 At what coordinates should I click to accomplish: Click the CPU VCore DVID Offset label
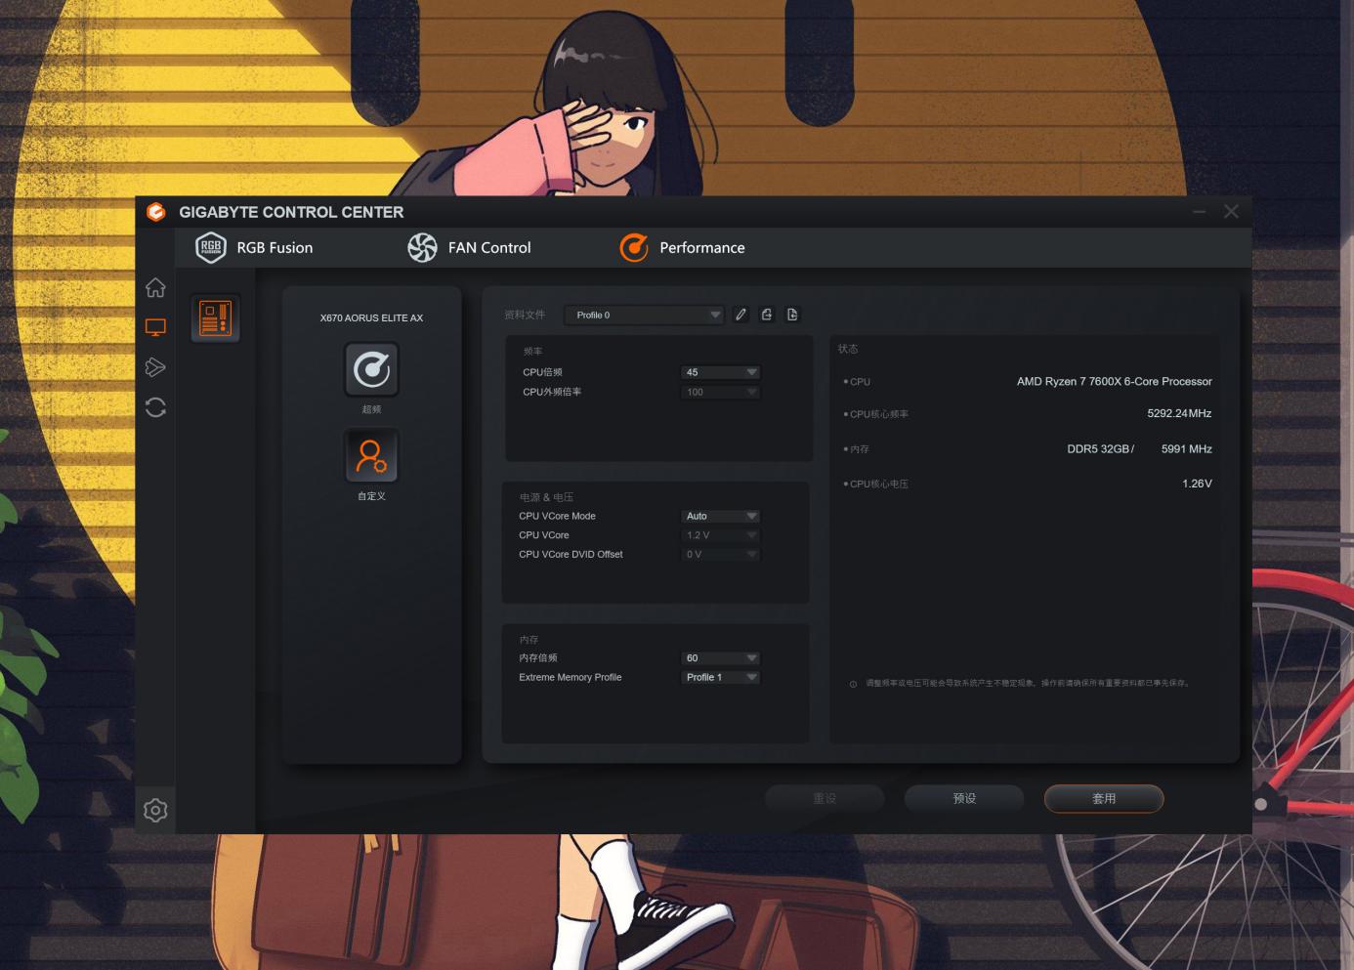(571, 554)
